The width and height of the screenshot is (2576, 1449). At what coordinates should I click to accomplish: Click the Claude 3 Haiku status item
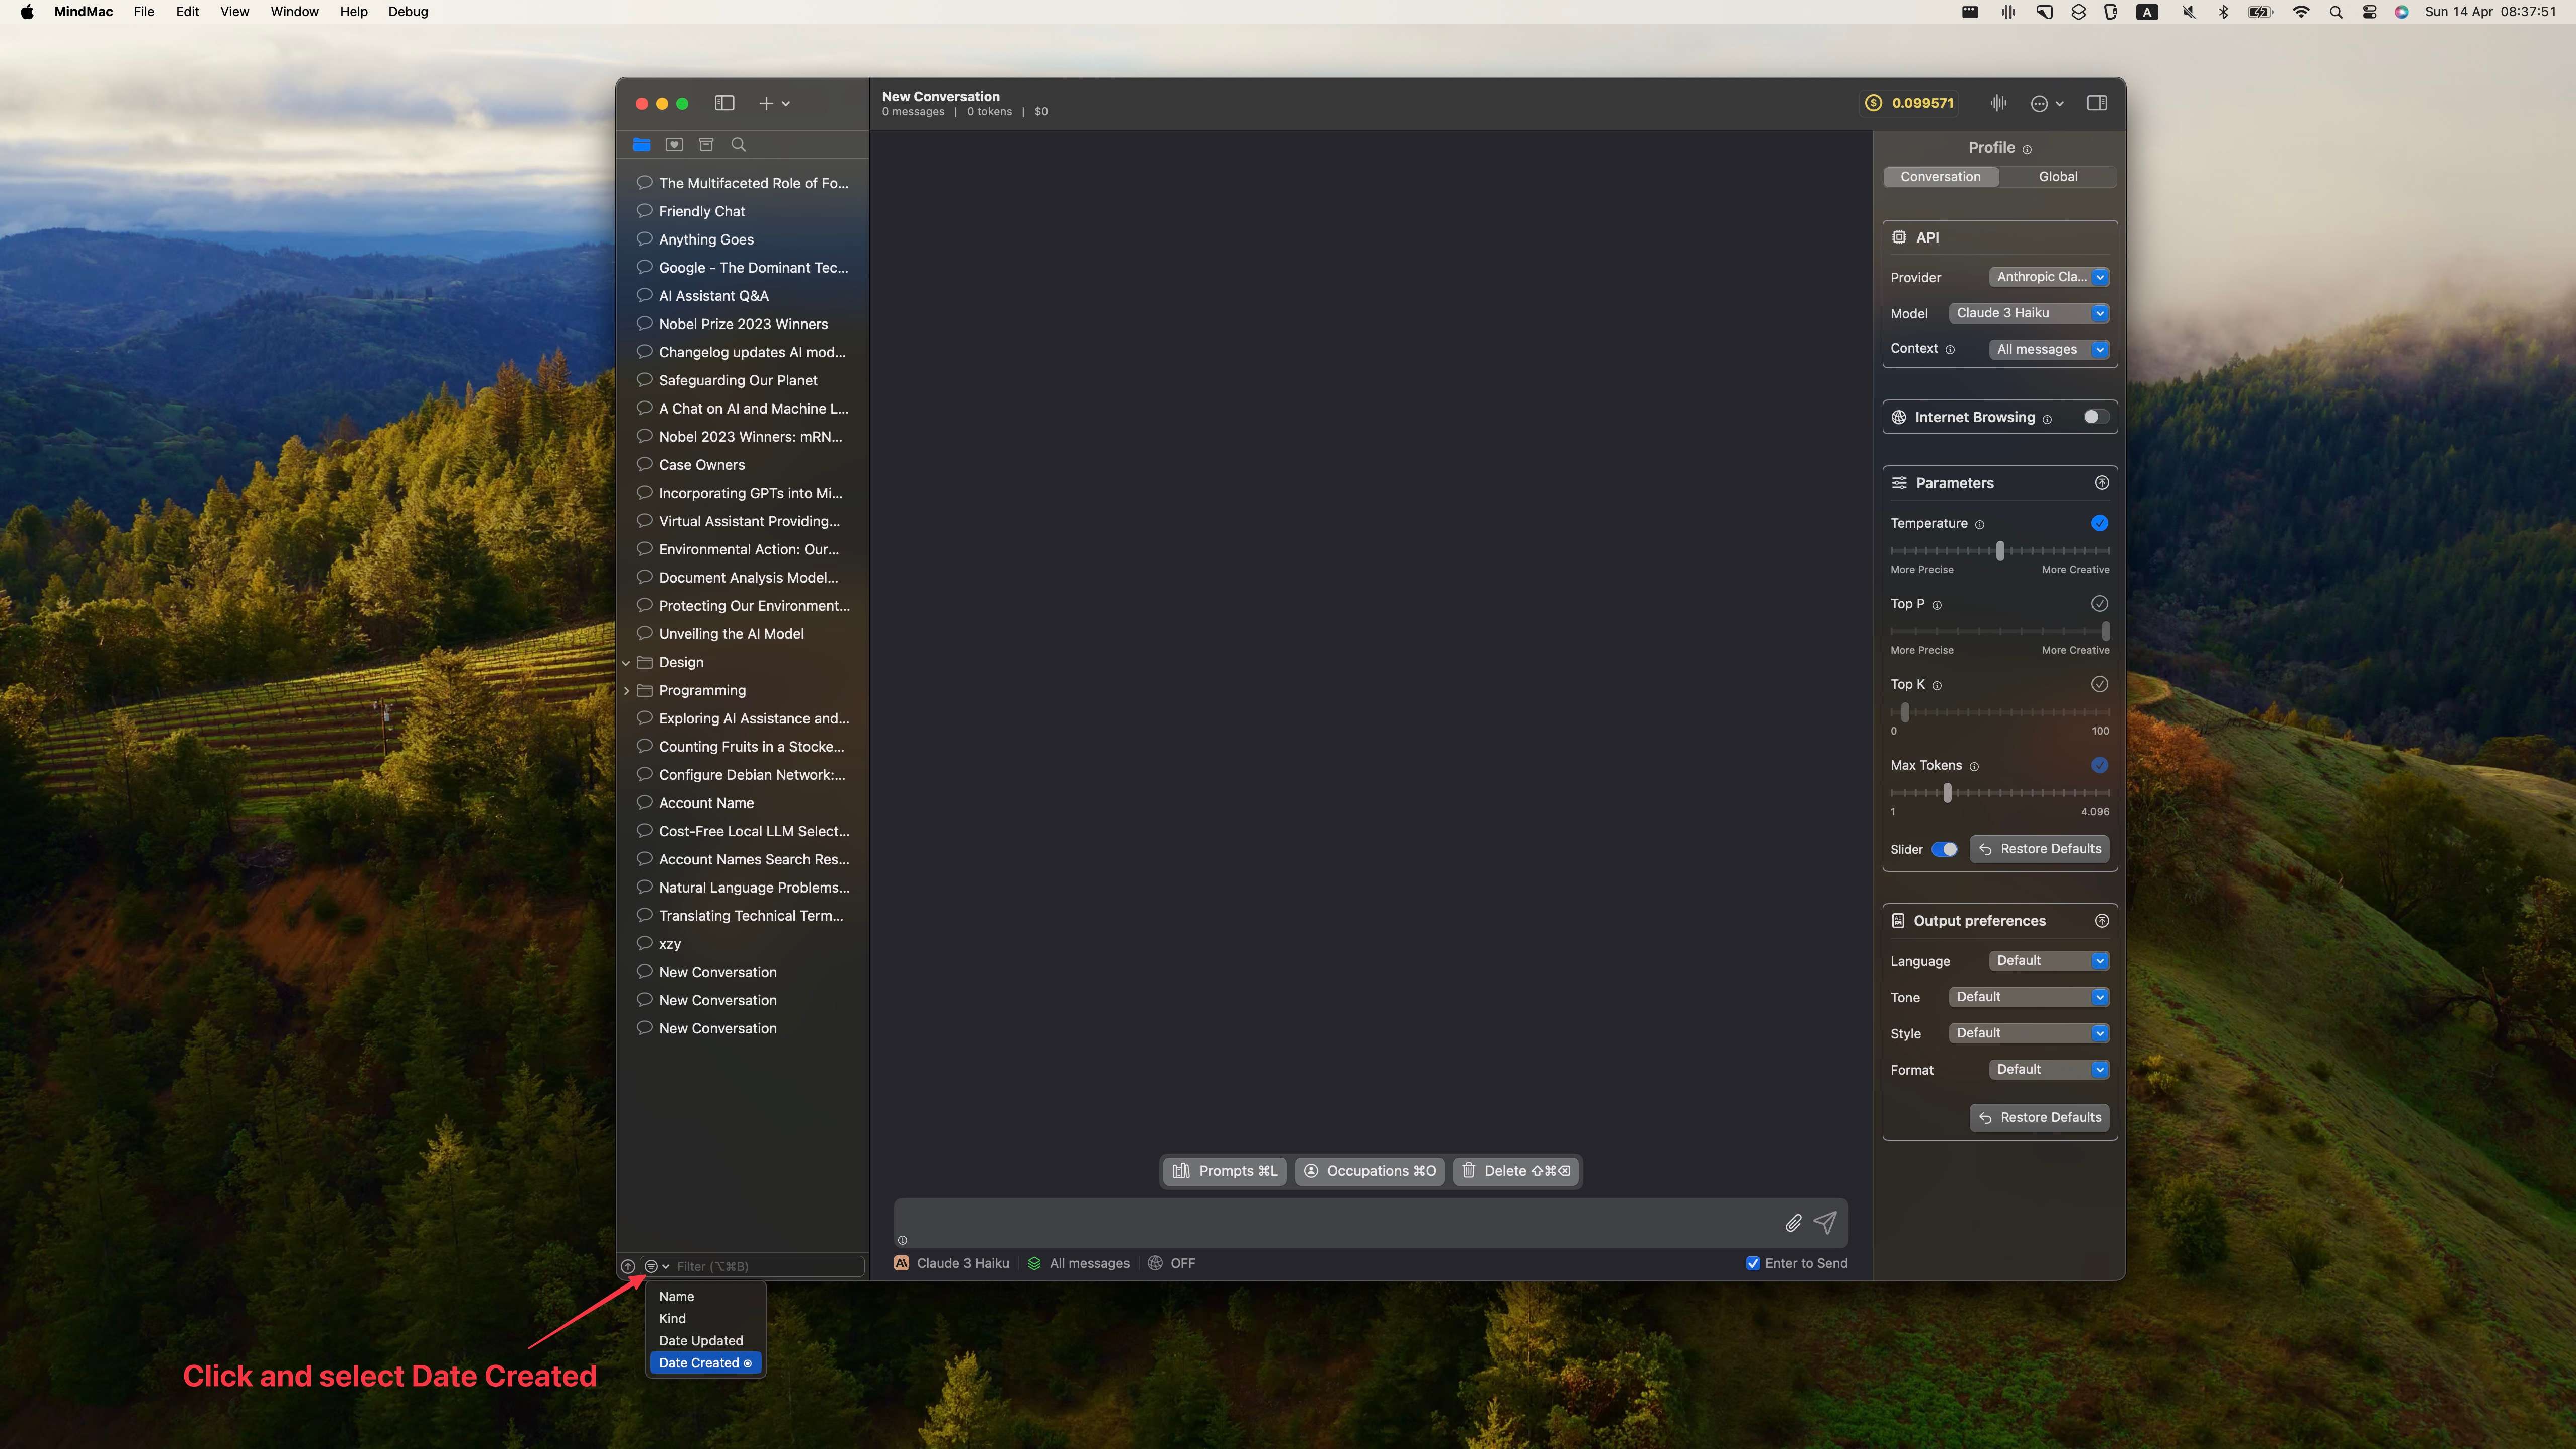click(952, 1263)
